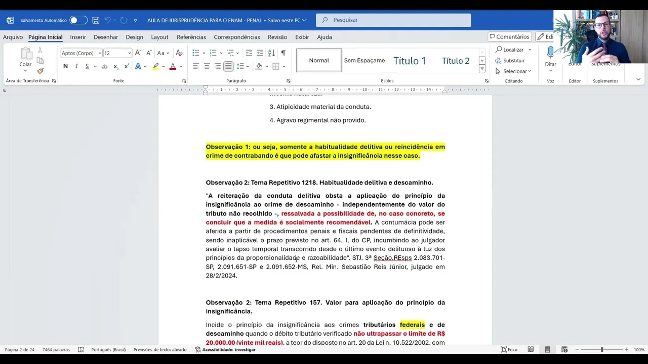Click the Colar paste icon
This screenshot has height=364, width=648.
coord(25,53)
